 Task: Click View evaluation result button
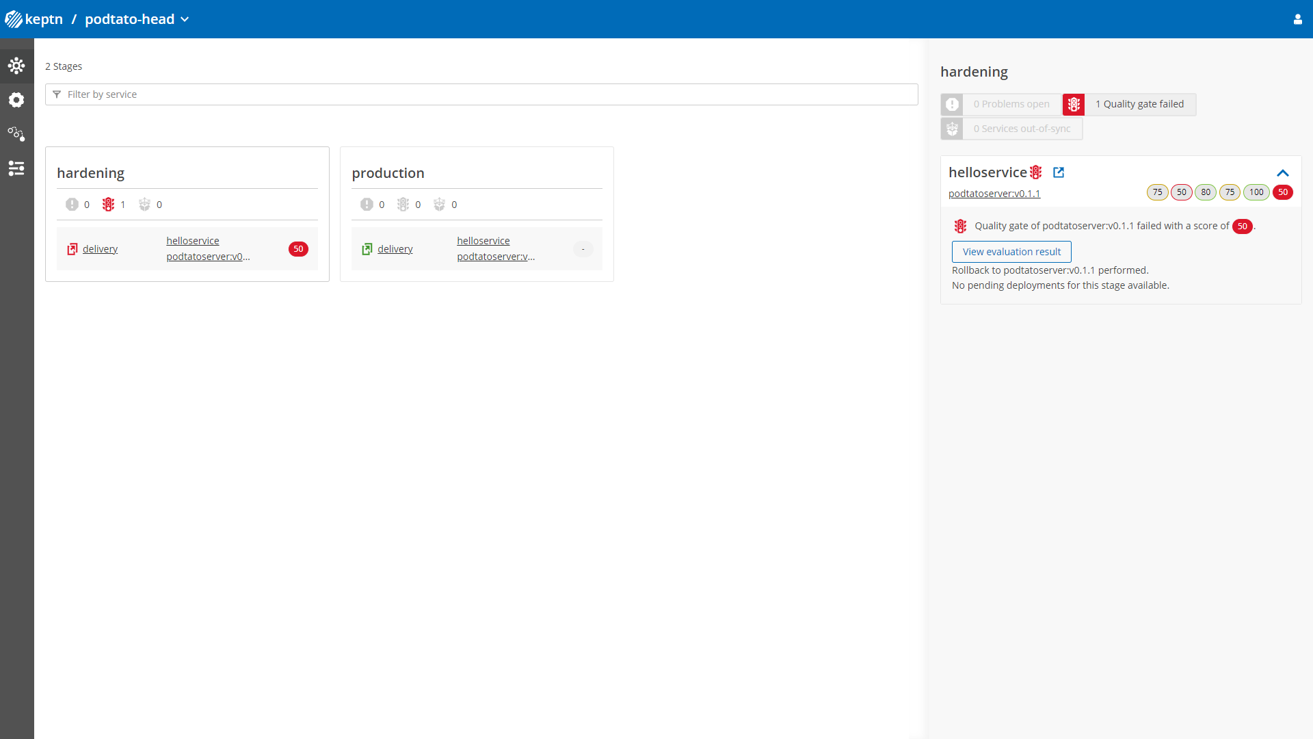1011,252
